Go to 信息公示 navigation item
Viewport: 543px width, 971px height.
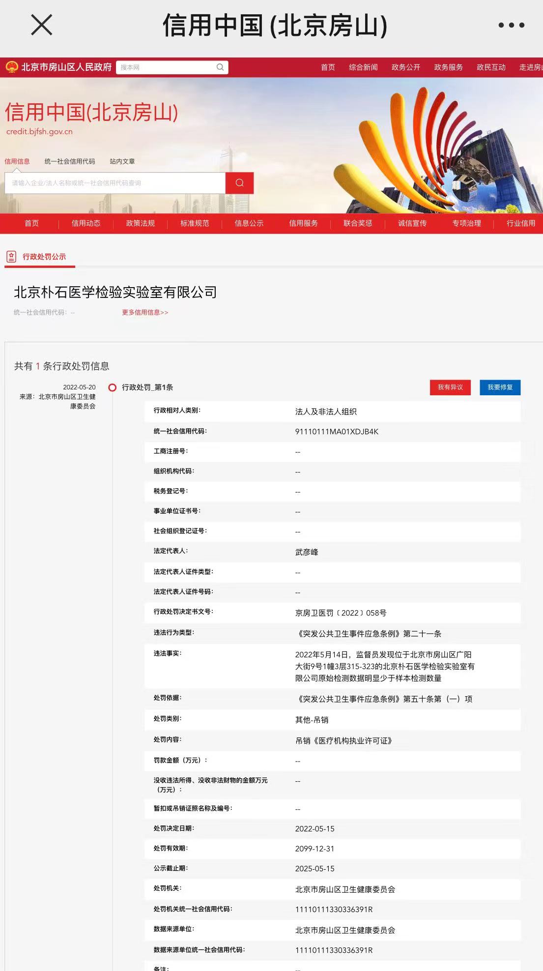tap(249, 223)
